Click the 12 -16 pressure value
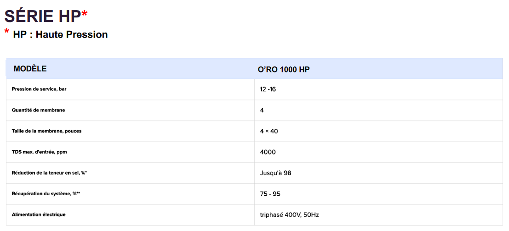The image size is (509, 231). point(268,89)
